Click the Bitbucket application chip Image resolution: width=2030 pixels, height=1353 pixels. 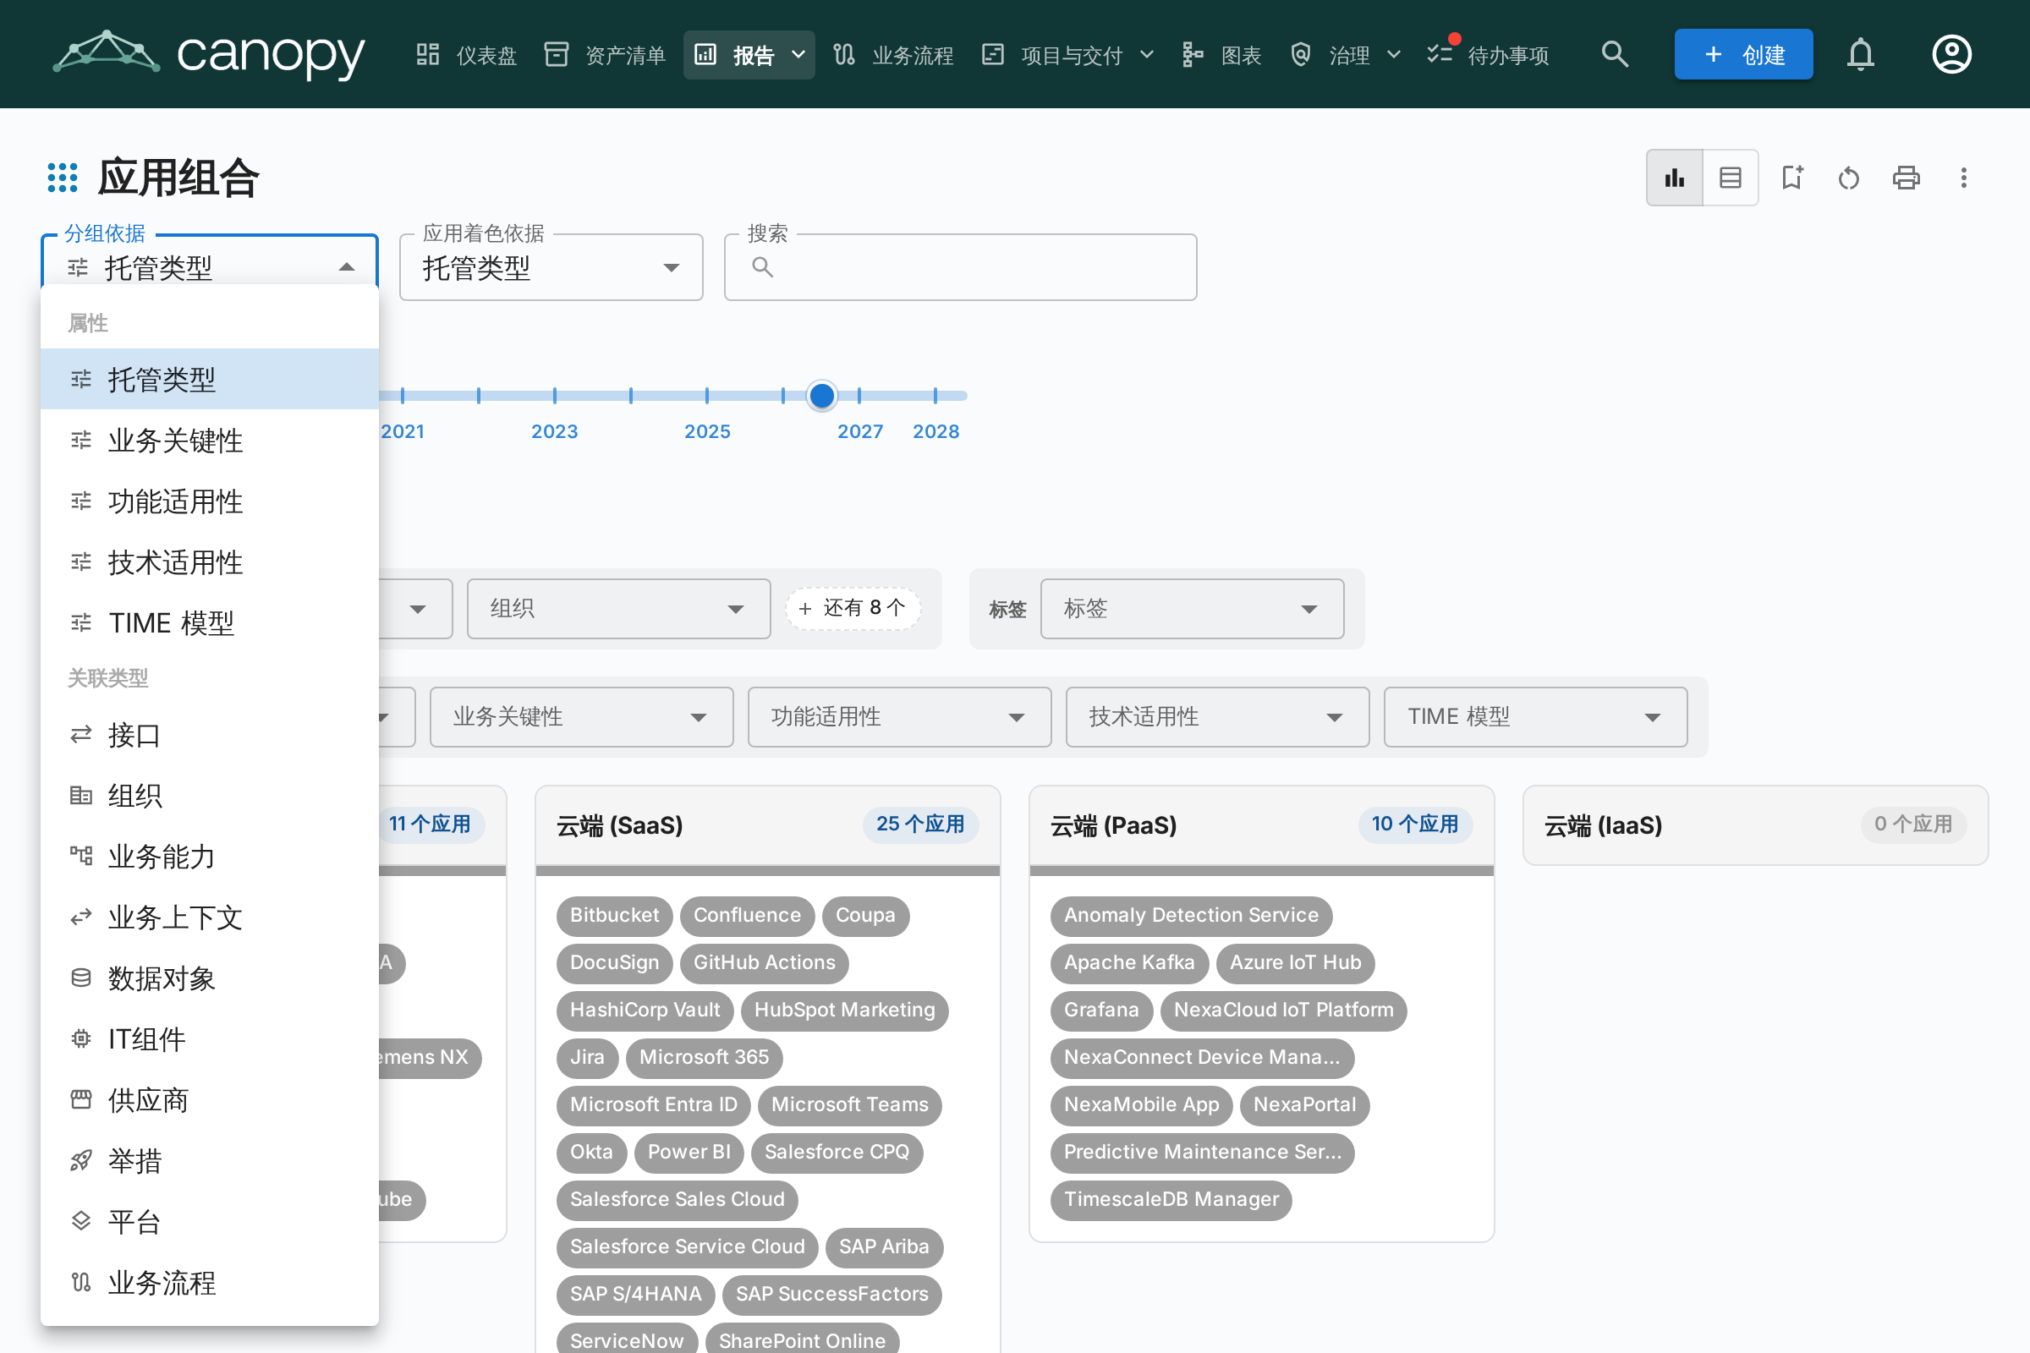click(x=614, y=915)
